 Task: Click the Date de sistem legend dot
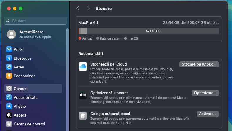pyautogui.click(x=98, y=38)
